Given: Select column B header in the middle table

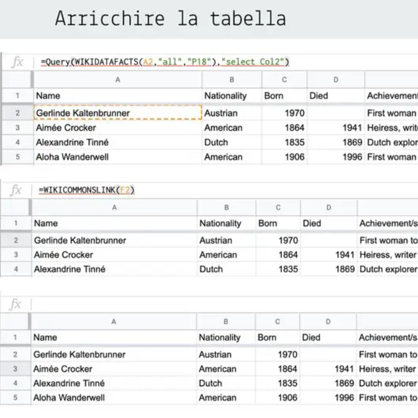Looking at the screenshot, I should point(226,208).
